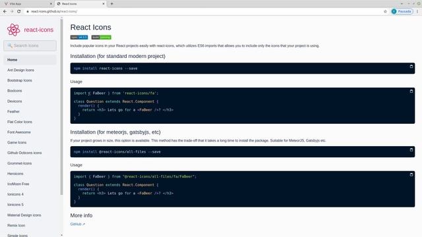Screen dimensions: 422x237
Task: Click the Search Icons input field
Action: [30, 45]
